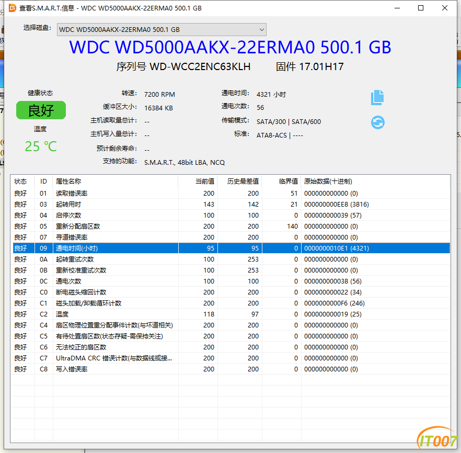
Task: Minimize the S.M.A.R.T. window
Action: pos(397,8)
